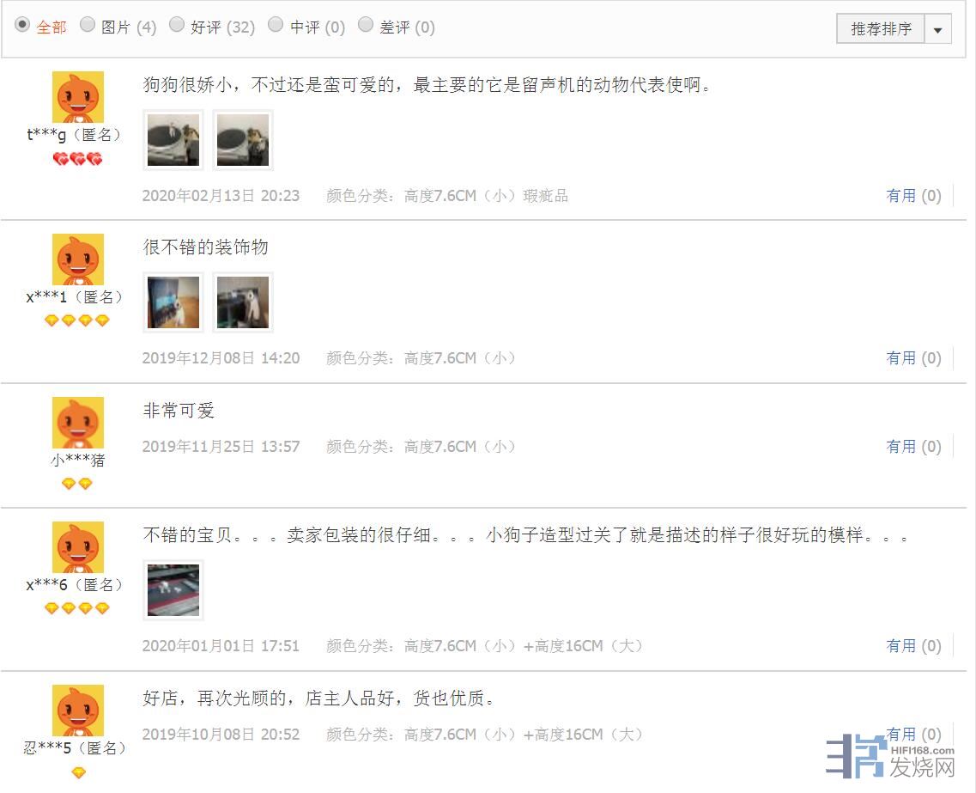Click yellow diamond icons under 小***猪
The height and width of the screenshot is (793, 976).
[77, 484]
